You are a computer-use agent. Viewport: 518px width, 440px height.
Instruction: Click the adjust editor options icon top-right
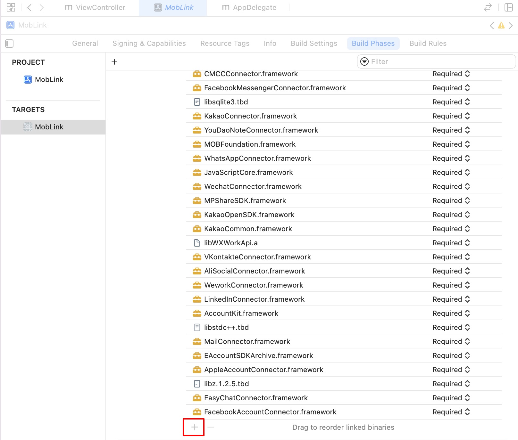click(509, 7)
